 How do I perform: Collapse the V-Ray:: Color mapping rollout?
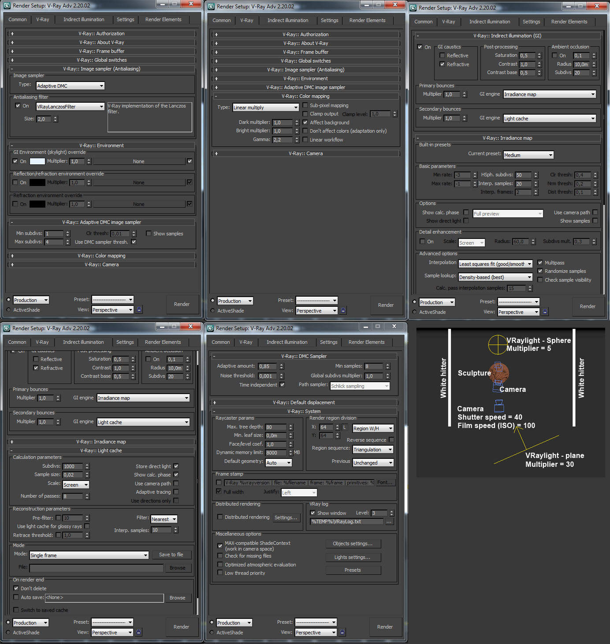tap(305, 96)
